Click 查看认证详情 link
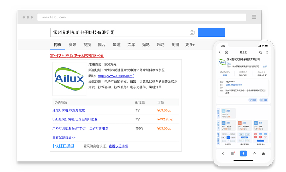 point(118,146)
